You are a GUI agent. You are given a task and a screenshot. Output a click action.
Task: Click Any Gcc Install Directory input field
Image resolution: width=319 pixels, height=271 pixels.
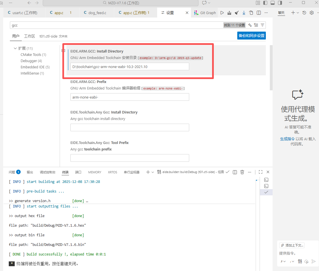pyautogui.click(x=130, y=128)
